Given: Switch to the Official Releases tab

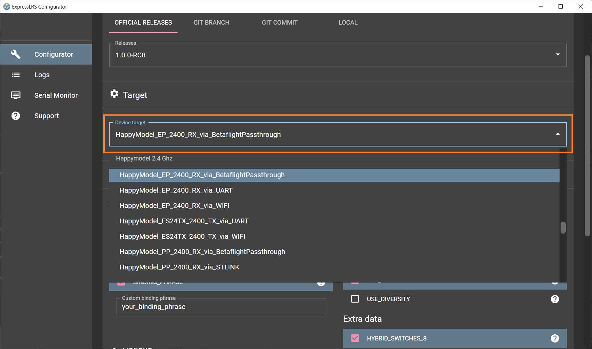Looking at the screenshot, I should 143,23.
